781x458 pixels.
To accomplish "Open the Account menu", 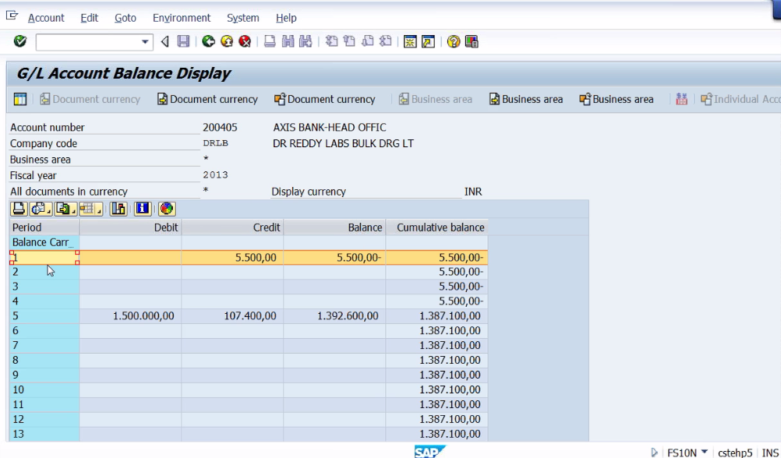I will tap(46, 18).
